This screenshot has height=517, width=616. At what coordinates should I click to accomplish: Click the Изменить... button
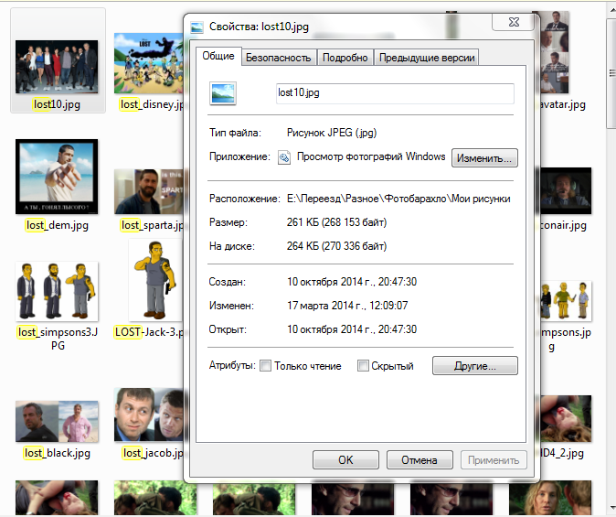(x=484, y=158)
